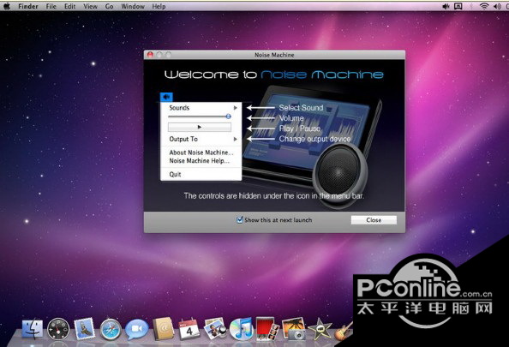Viewport: 509px width, 347px height.
Task: Open GarageBand guitar icon in Dock
Action: [x=344, y=331]
